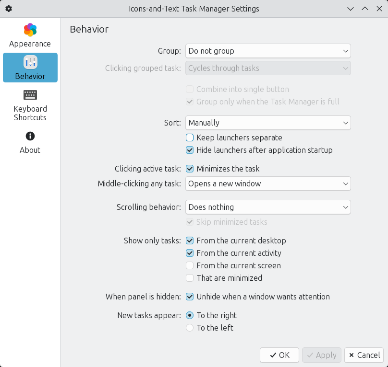Open the Group dropdown

pyautogui.click(x=268, y=51)
